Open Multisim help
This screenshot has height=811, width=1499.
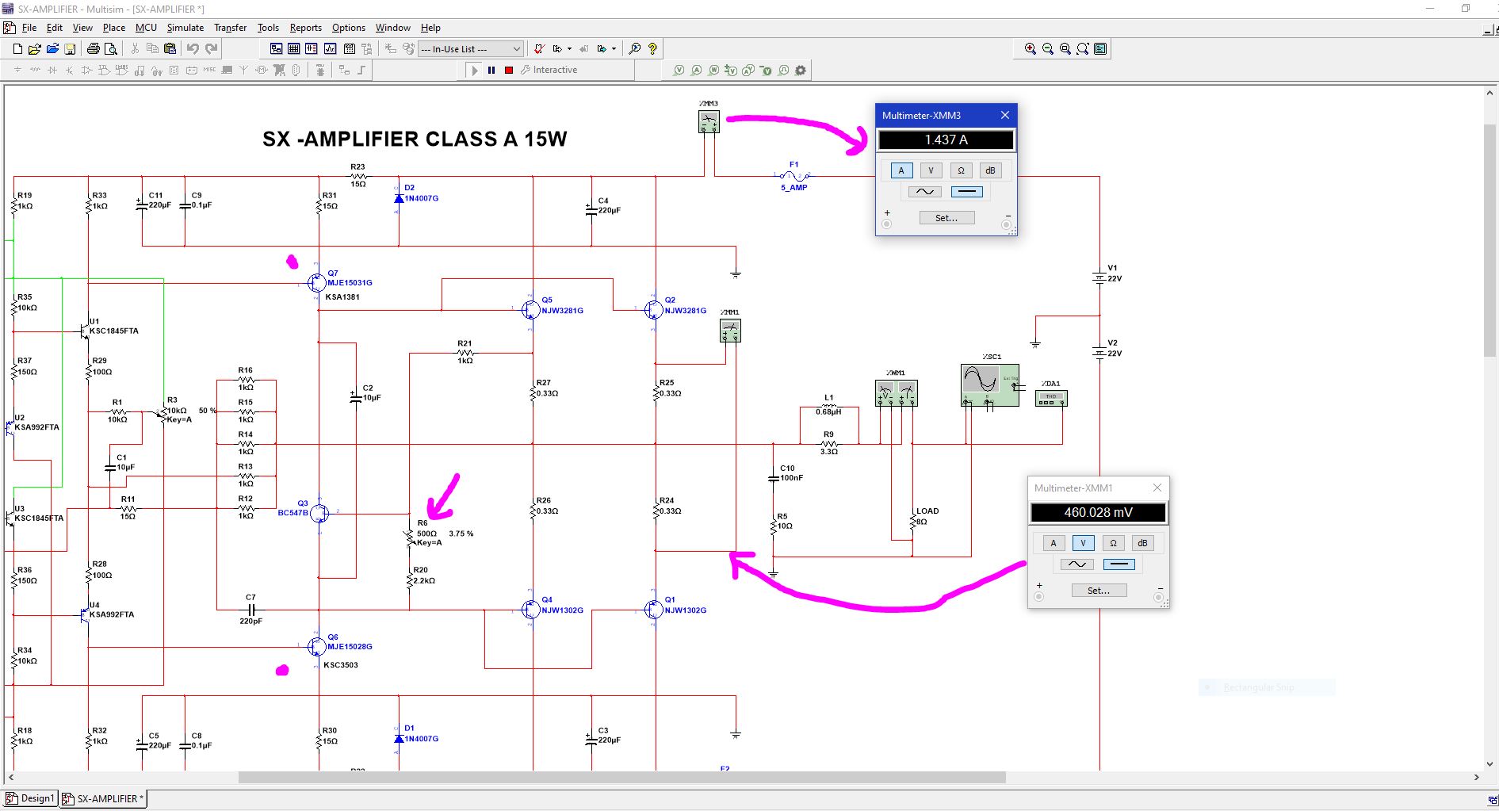(x=652, y=49)
